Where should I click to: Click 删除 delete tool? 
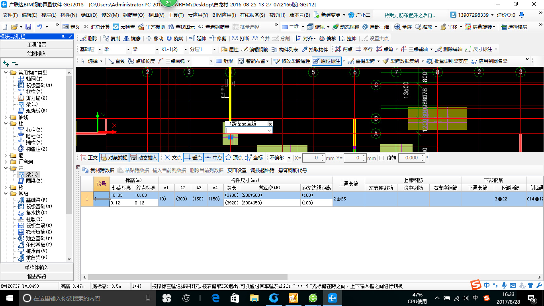(89, 39)
